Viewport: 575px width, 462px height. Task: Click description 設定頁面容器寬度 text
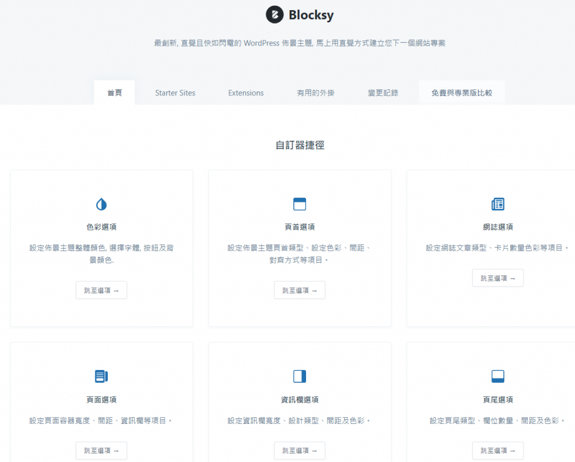click(101, 420)
